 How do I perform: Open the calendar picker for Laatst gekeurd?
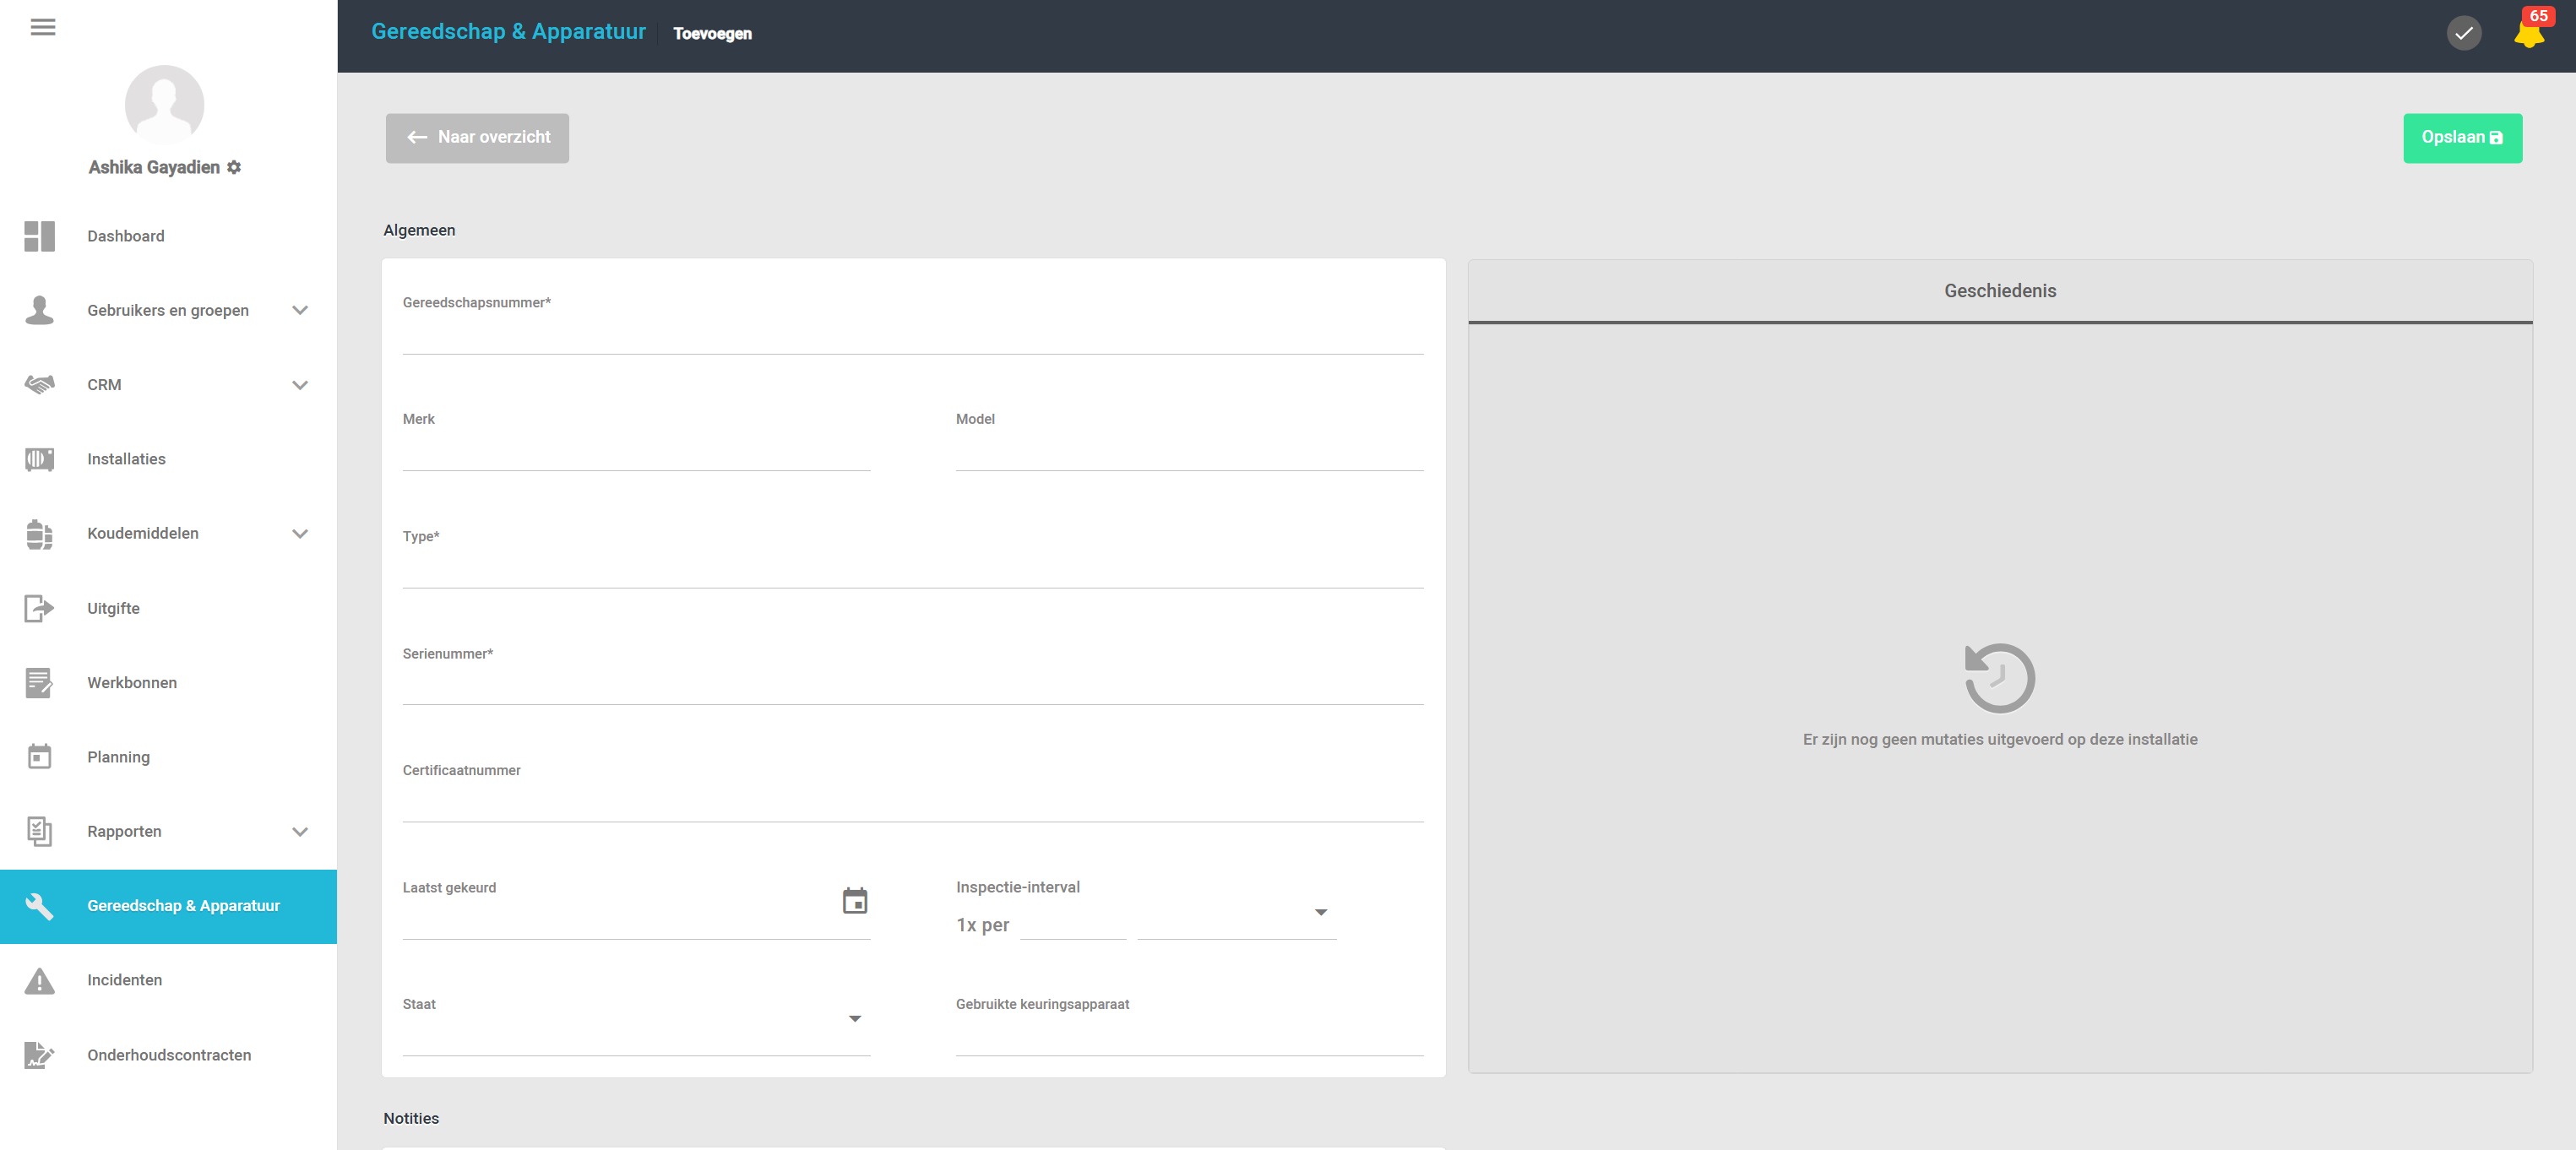tap(854, 901)
